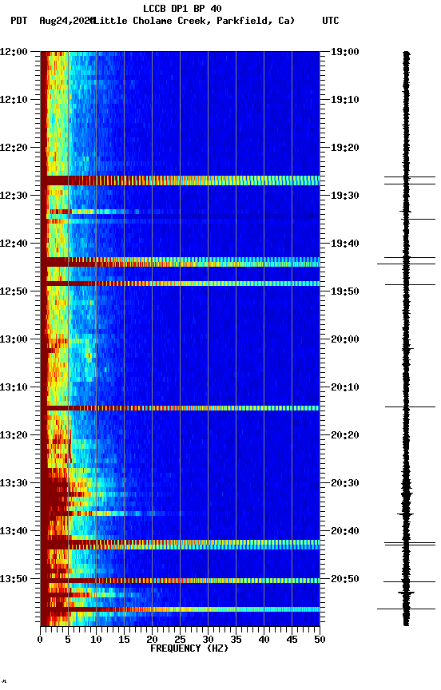441x690 pixels.
Task: Click the '0' frequency axis tick label
Action: coord(40,640)
